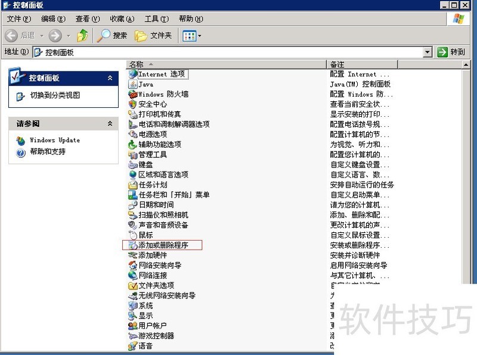Open the address bar dropdown arrow

click(428, 52)
